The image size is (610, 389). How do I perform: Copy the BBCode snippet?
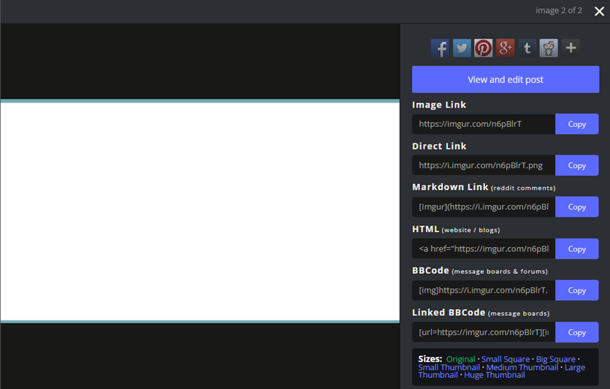[577, 290]
